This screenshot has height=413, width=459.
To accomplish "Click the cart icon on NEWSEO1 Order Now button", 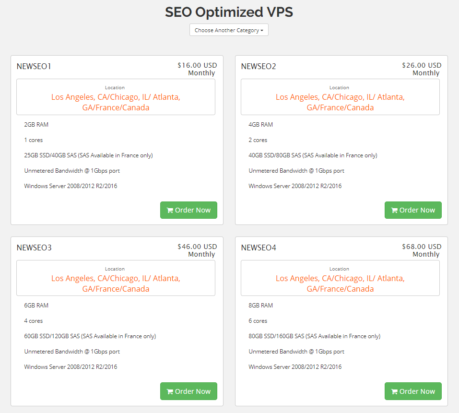I will point(169,210).
